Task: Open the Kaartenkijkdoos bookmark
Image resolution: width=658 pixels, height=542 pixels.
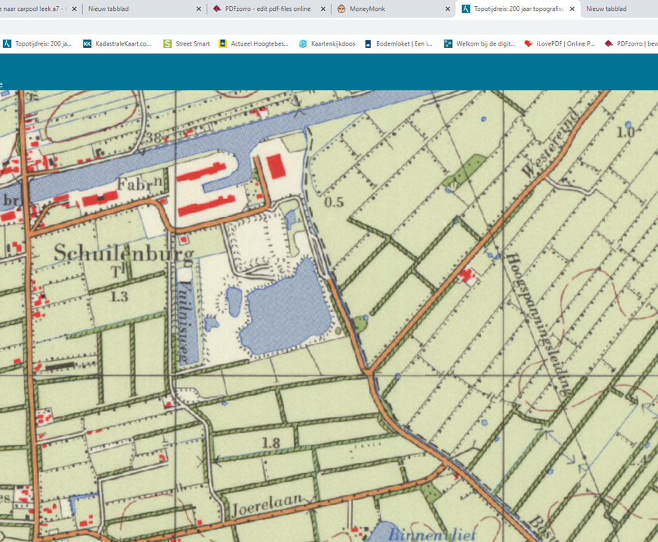Action: 327,43
